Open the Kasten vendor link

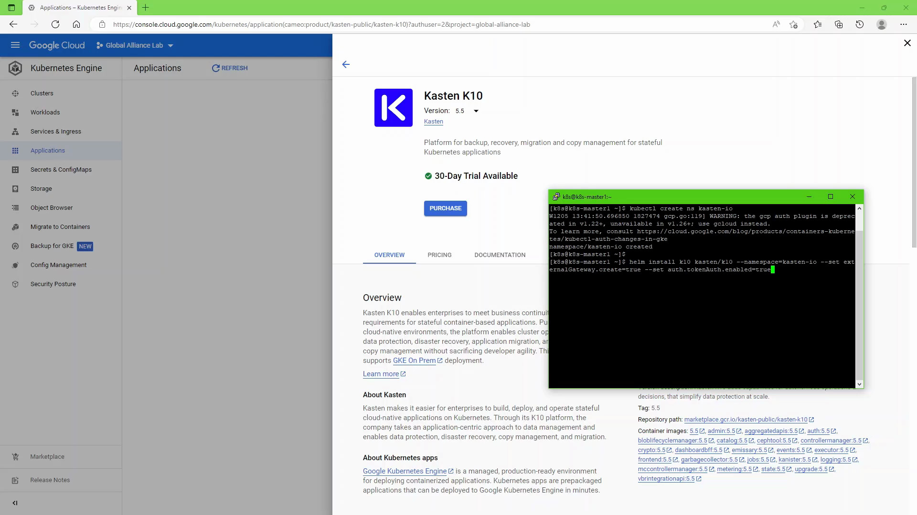point(434,122)
